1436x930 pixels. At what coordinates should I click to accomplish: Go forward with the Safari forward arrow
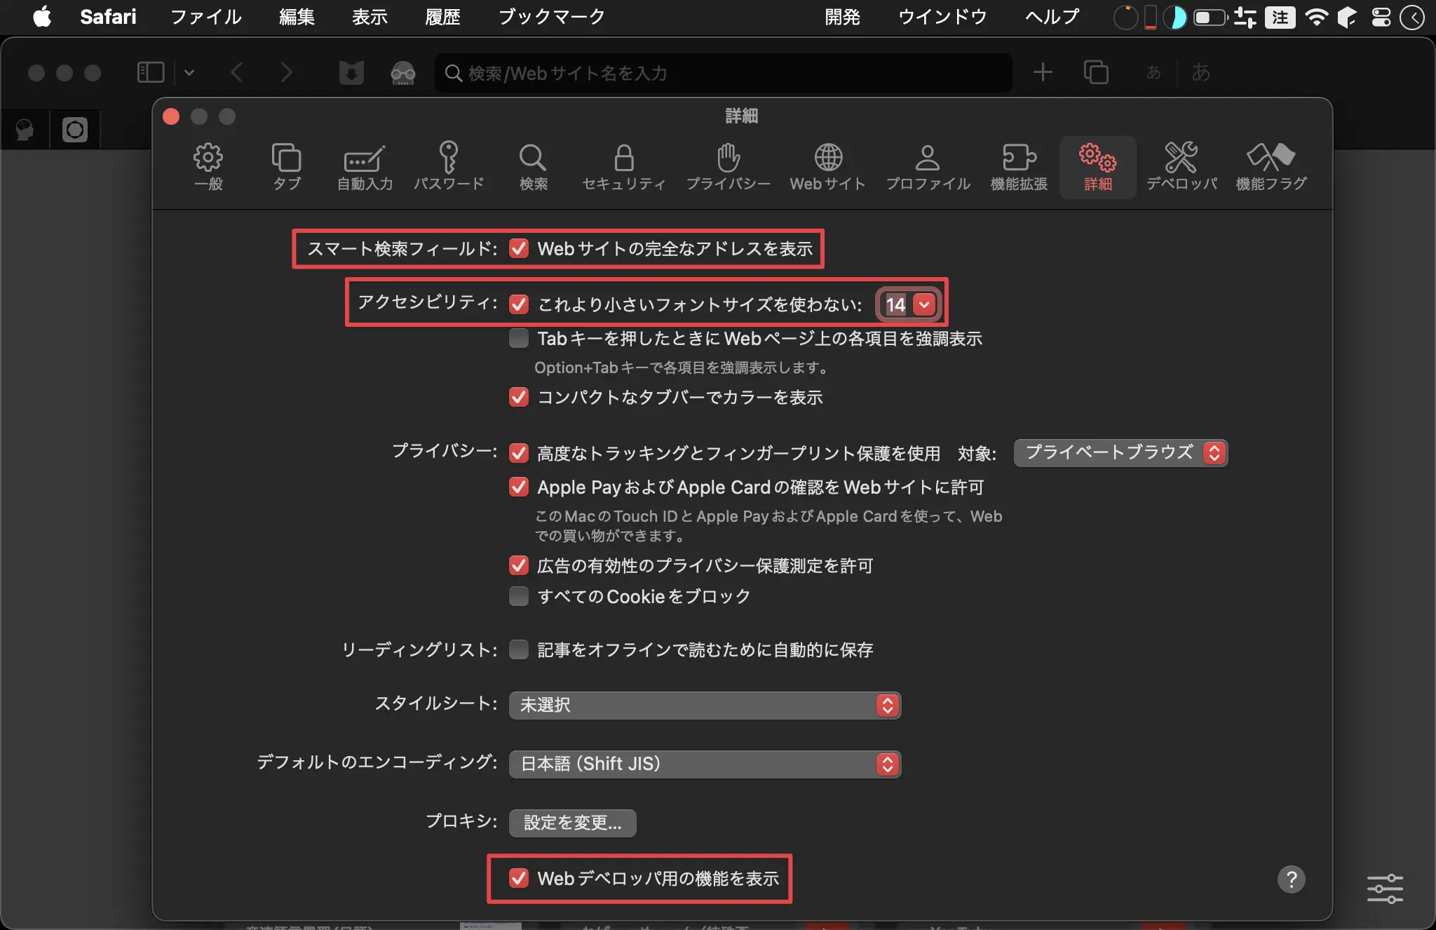point(286,72)
